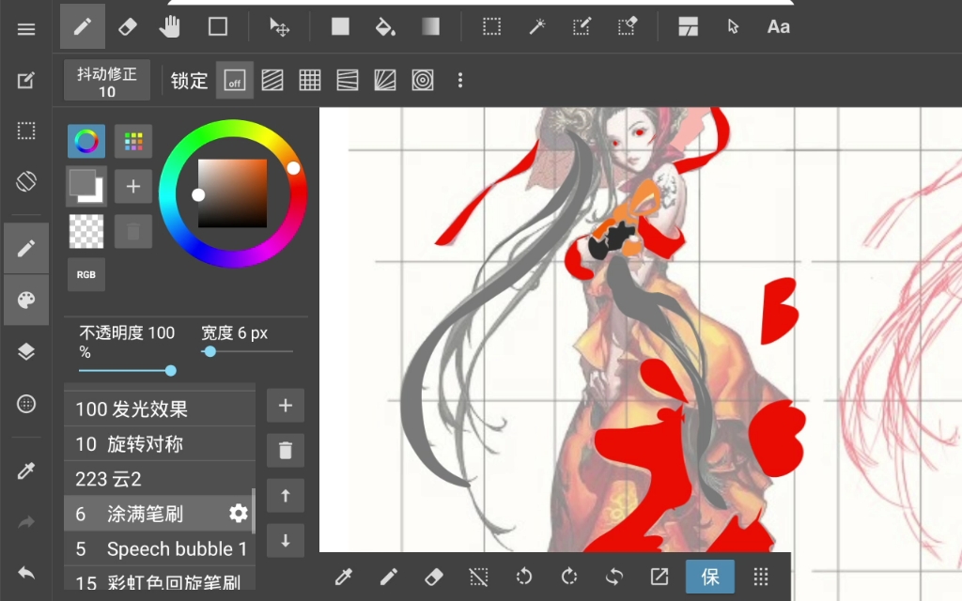Tap eyedropper in bottom toolbar

pos(344,577)
